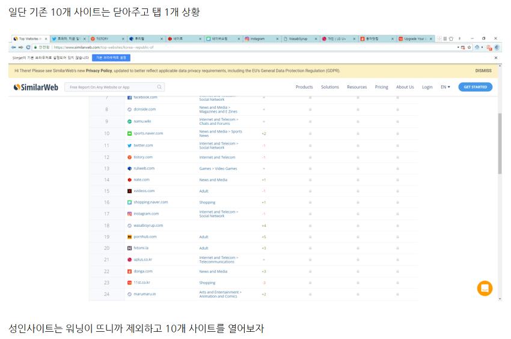
Task: Click the GET STARTED button
Action: pyautogui.click(x=475, y=87)
